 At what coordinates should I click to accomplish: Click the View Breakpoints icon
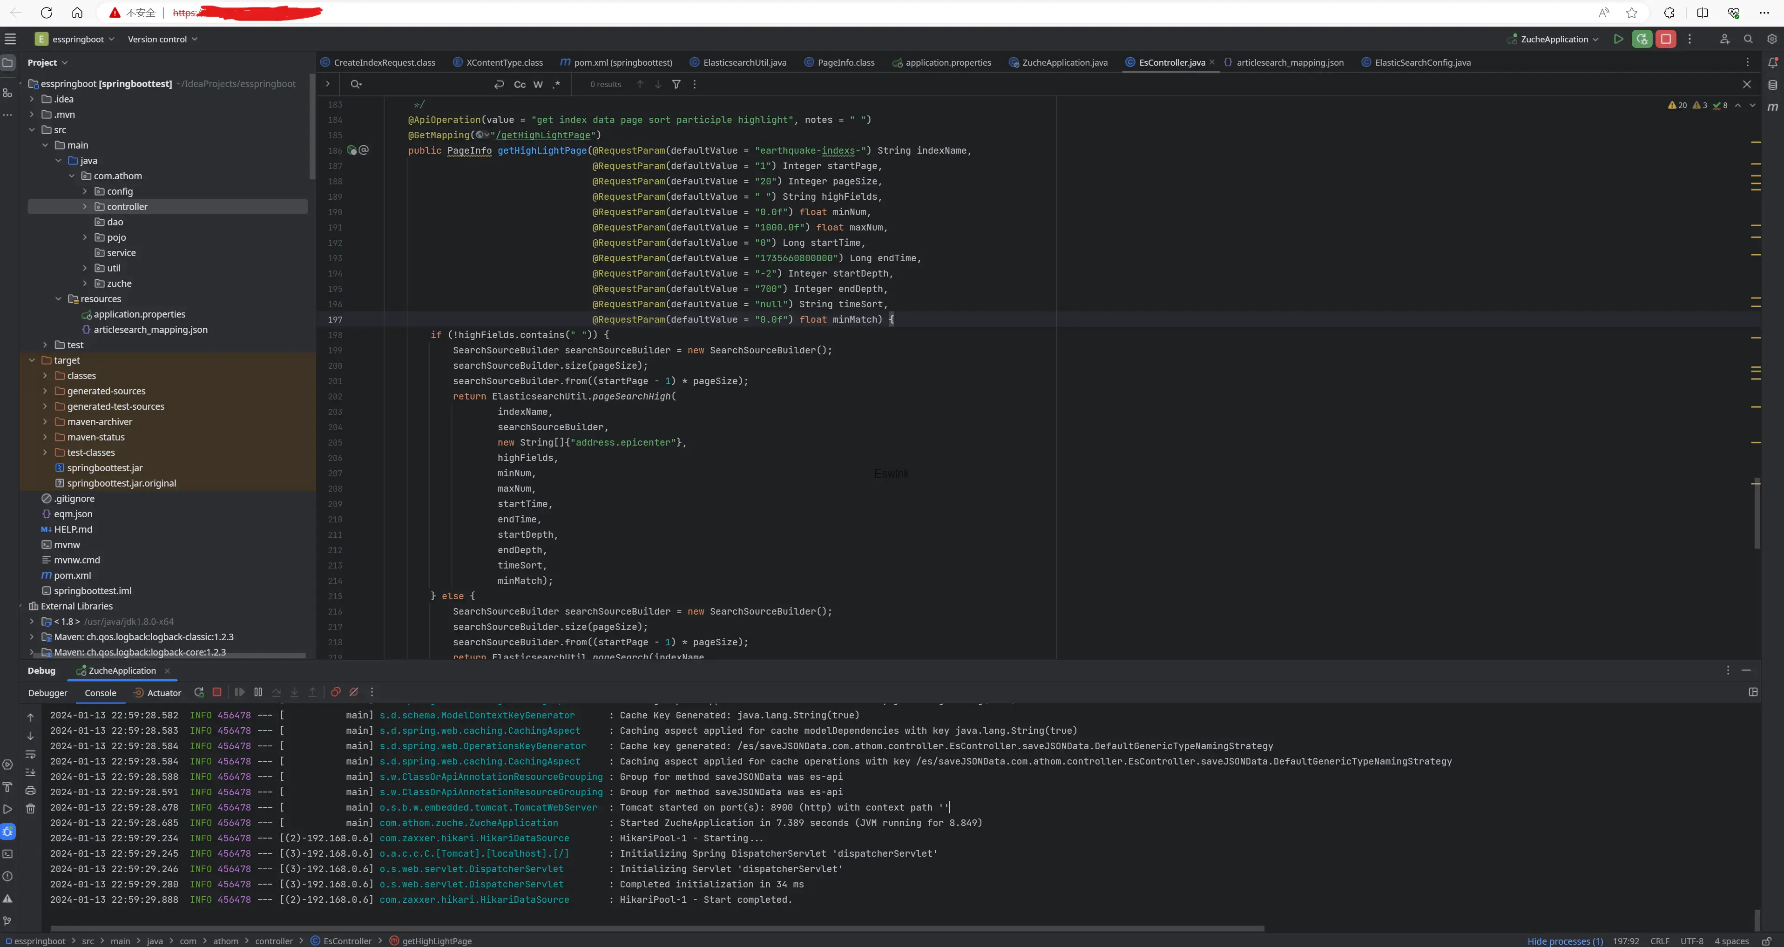tap(335, 692)
